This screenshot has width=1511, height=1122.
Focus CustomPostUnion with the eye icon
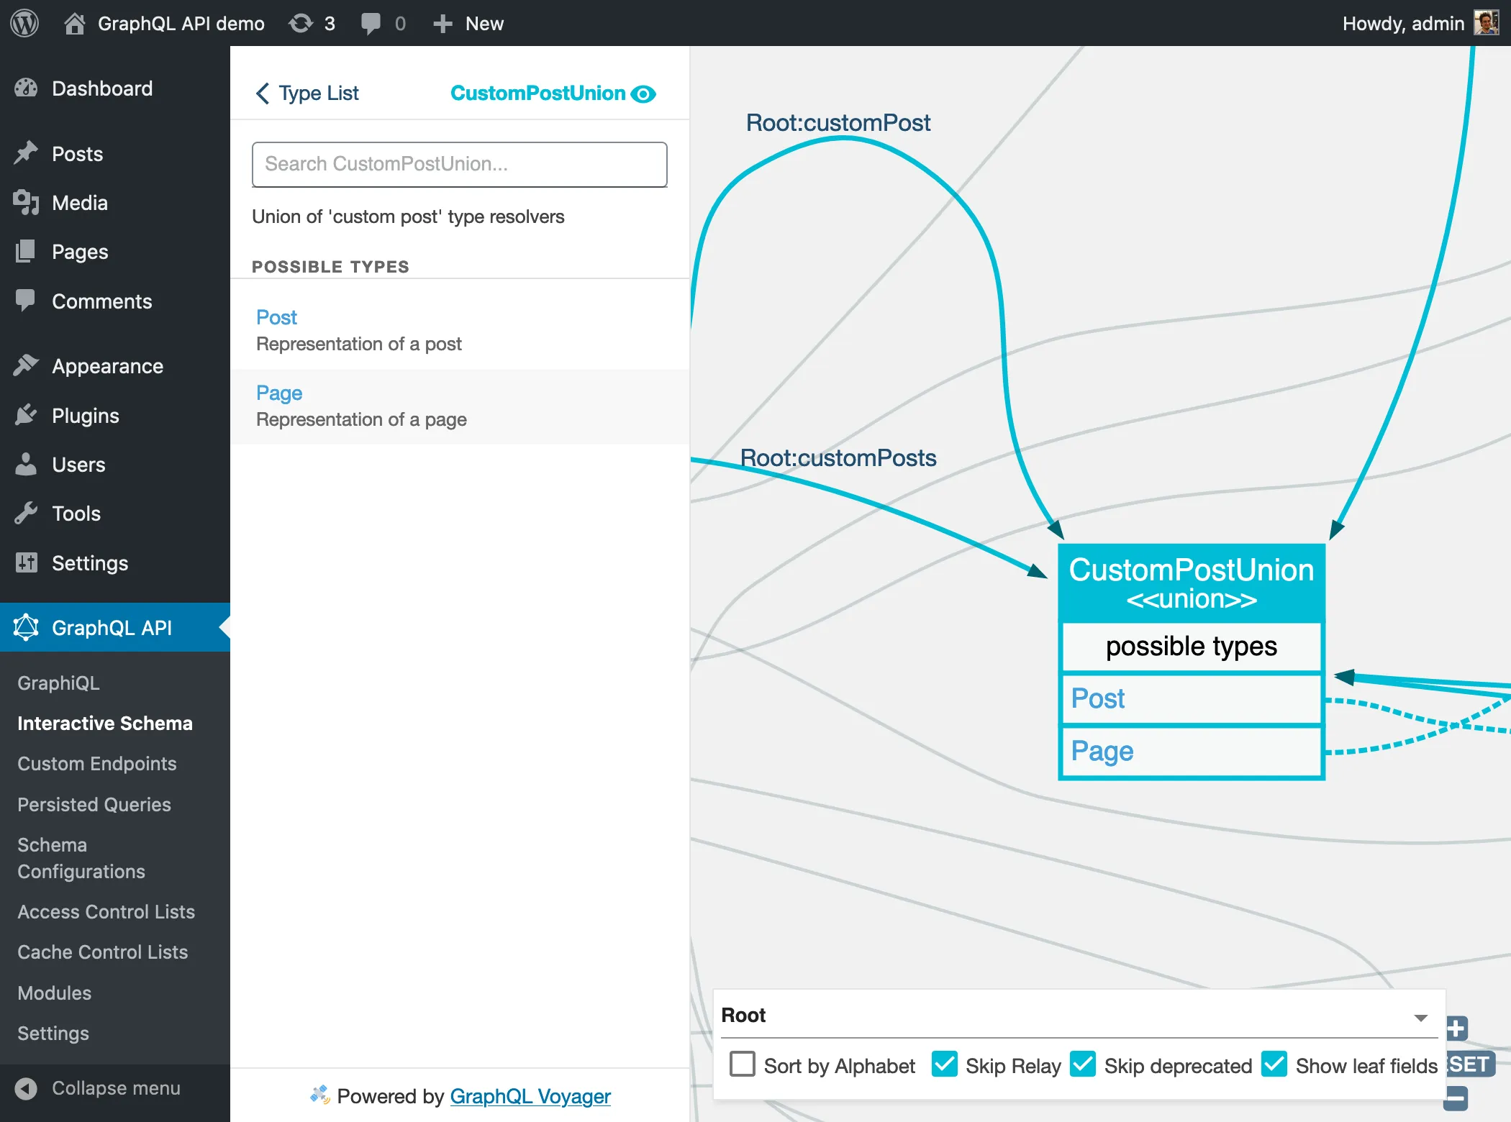[643, 94]
